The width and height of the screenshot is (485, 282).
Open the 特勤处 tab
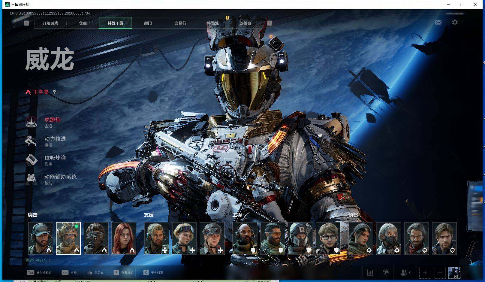pos(213,23)
